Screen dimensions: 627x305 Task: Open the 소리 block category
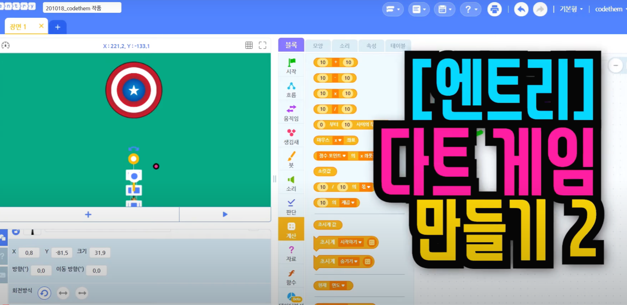(x=291, y=183)
